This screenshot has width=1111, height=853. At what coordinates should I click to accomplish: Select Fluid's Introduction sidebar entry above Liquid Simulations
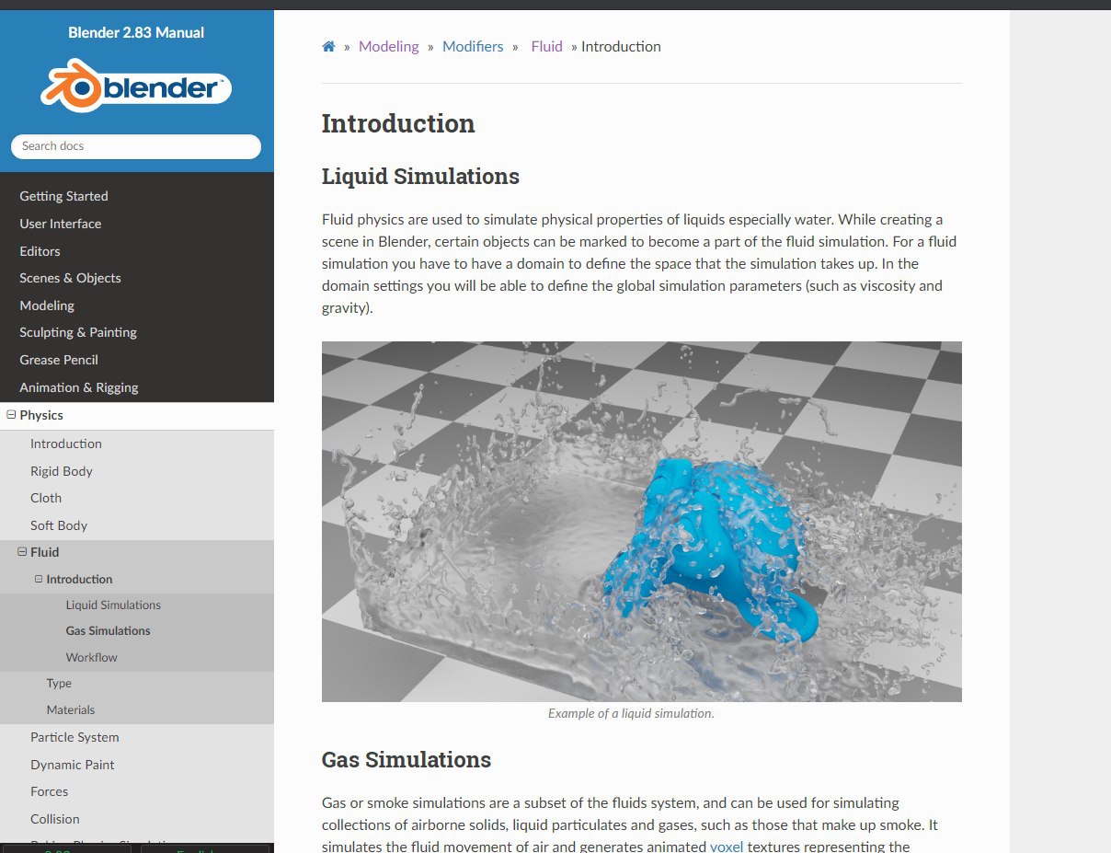[79, 579]
